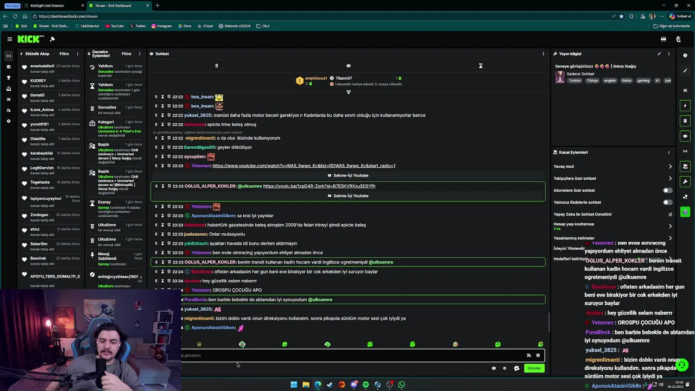Open Etkinlik Akışı three-dot menu
Viewport: 695px width, 391px height.
coord(78,54)
